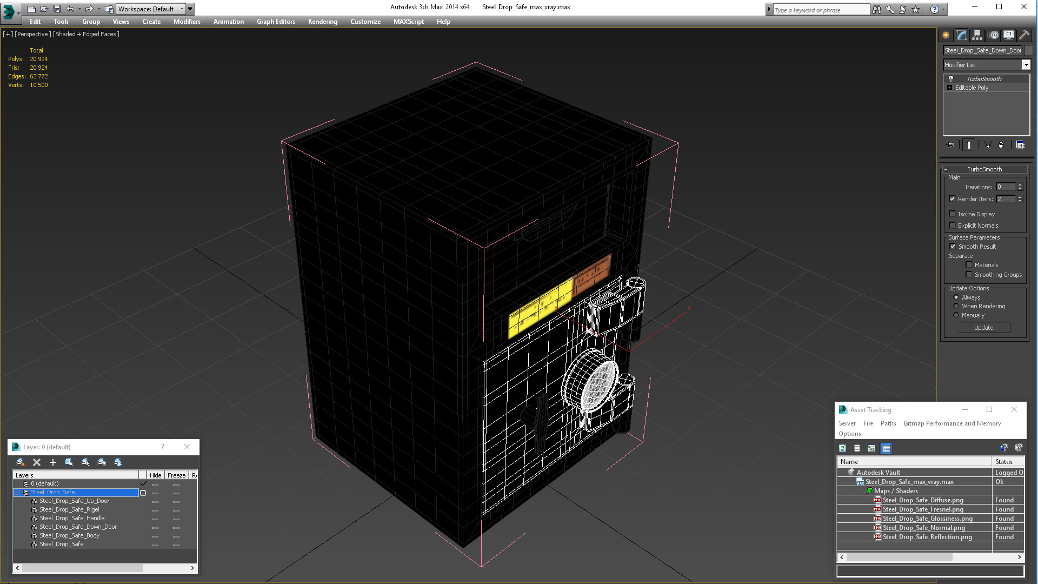Click Select Highlighted Objects and Layers icon
Image resolution: width=1038 pixels, height=584 pixels.
69,462
